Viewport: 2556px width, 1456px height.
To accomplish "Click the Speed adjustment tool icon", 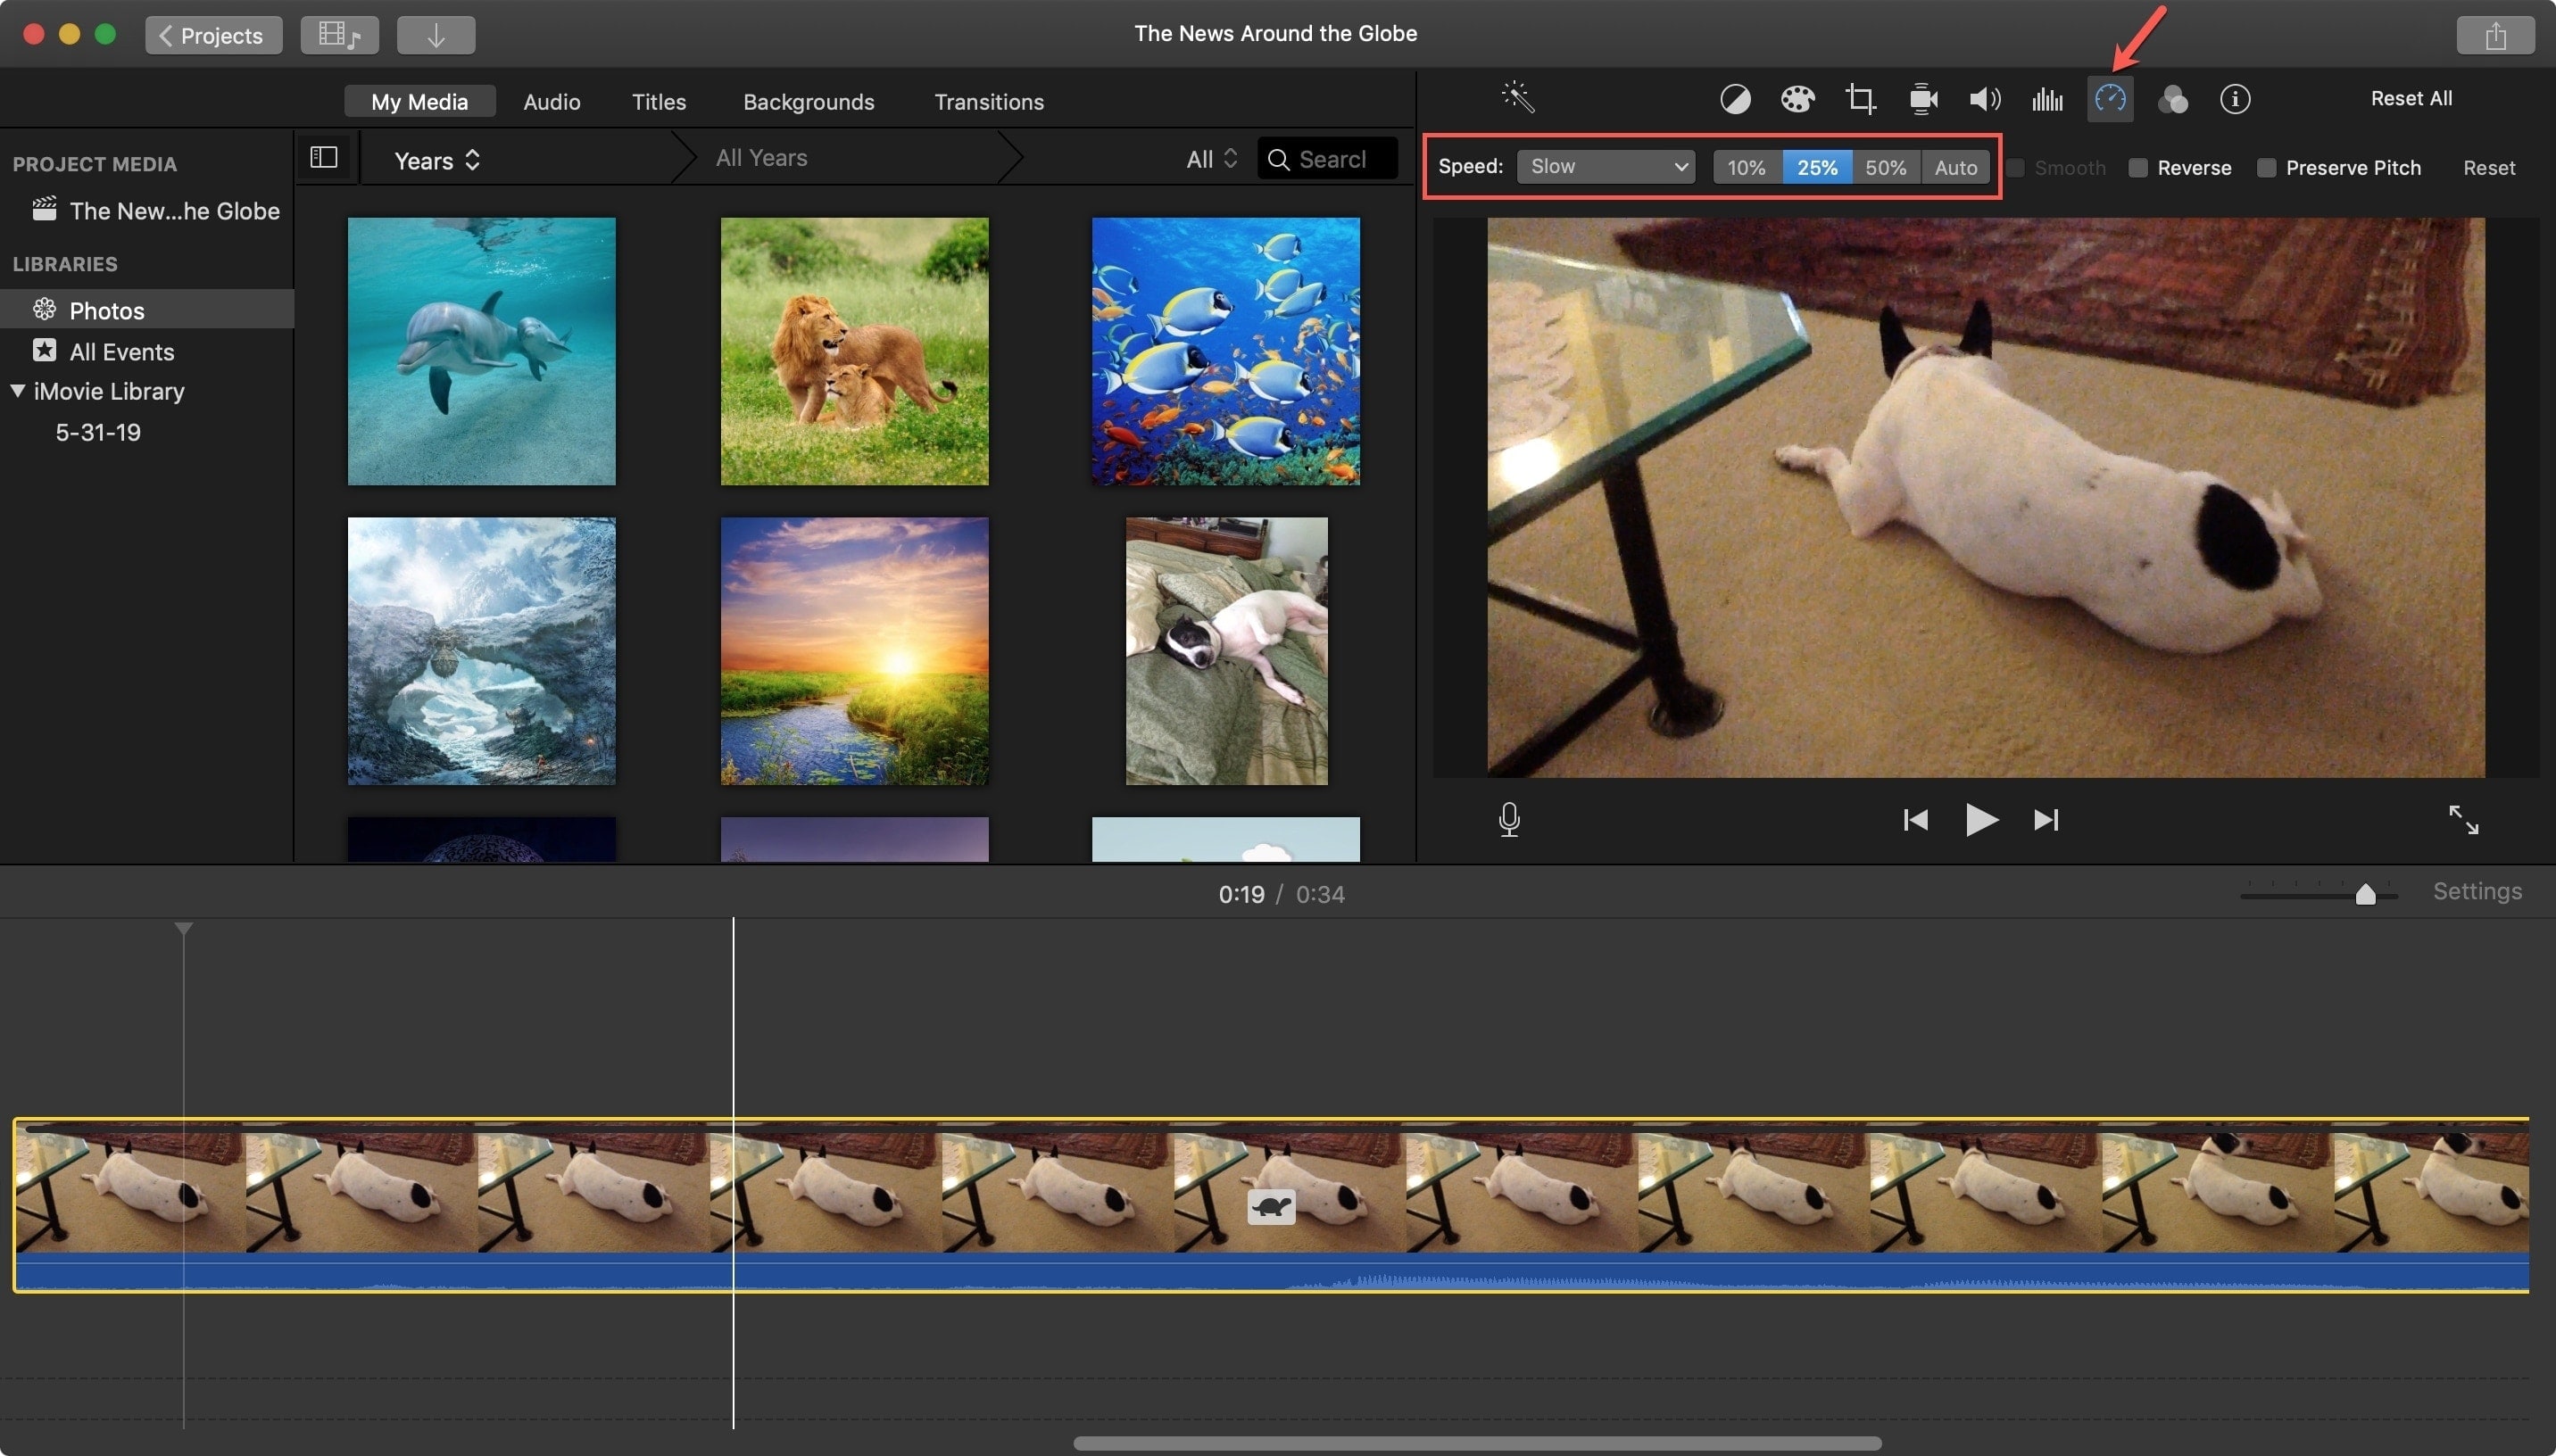I will point(2108,98).
